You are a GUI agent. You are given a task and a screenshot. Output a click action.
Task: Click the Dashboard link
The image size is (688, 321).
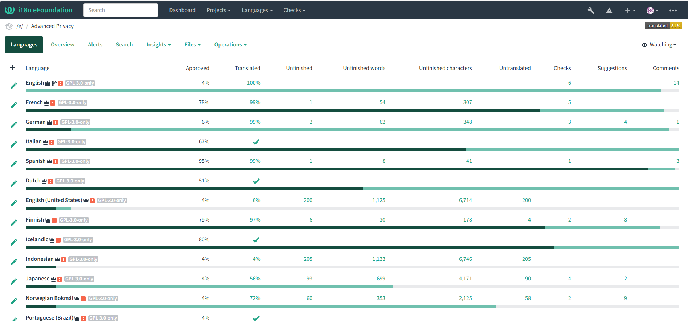click(x=182, y=10)
